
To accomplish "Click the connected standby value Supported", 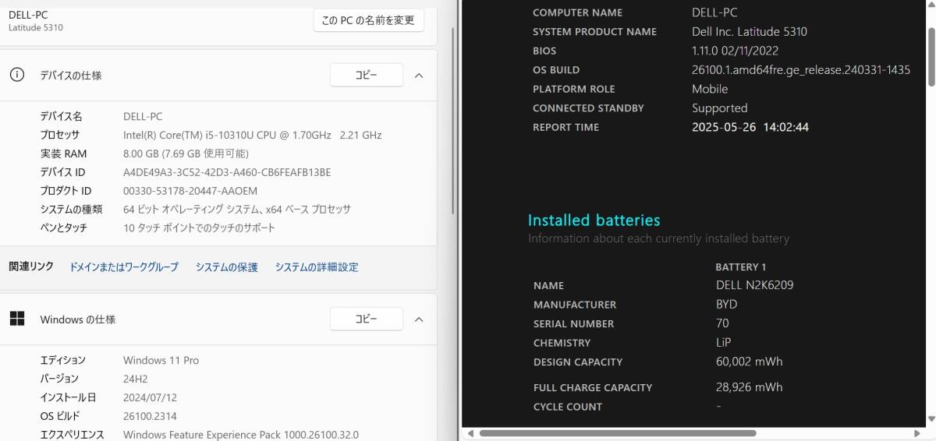I will [719, 108].
